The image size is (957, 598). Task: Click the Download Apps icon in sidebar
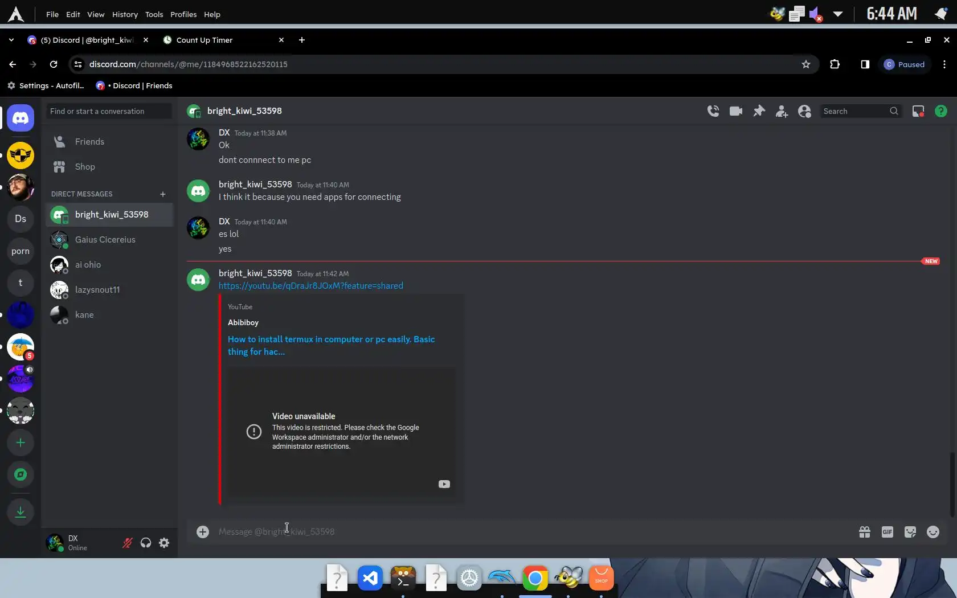pos(21,511)
